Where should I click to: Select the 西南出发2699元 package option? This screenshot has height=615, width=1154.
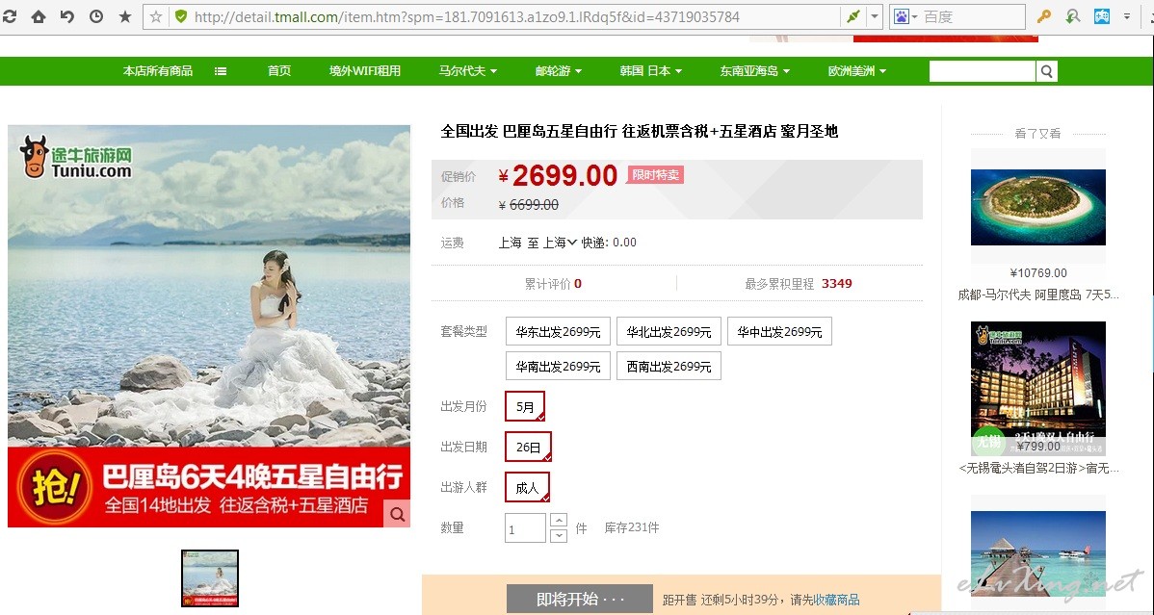click(x=669, y=367)
